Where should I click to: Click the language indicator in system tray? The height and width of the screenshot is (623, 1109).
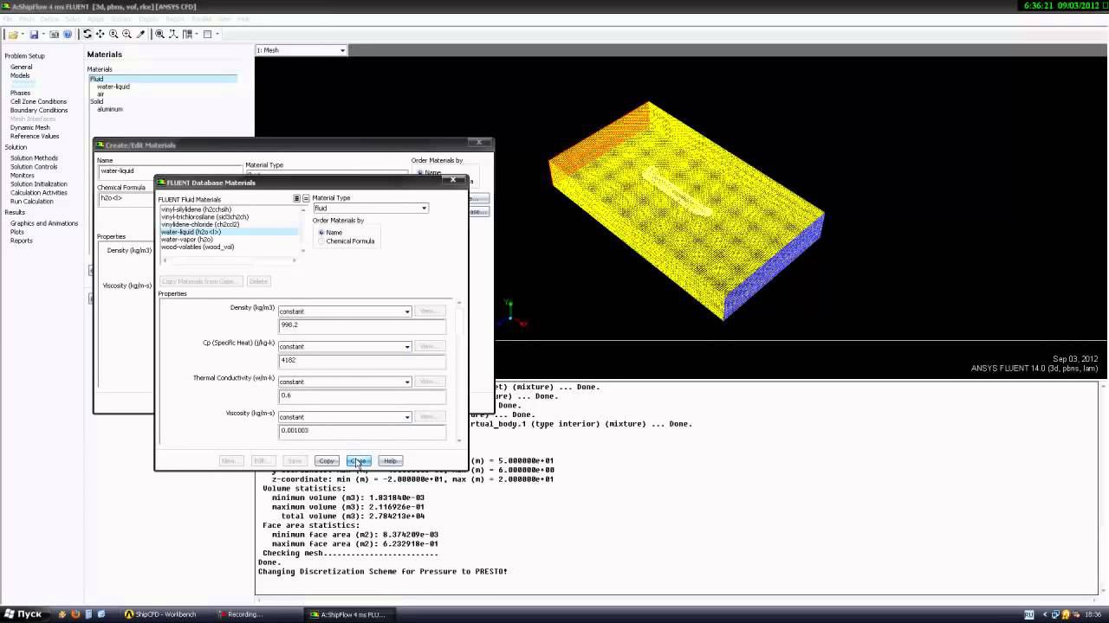1029,614
